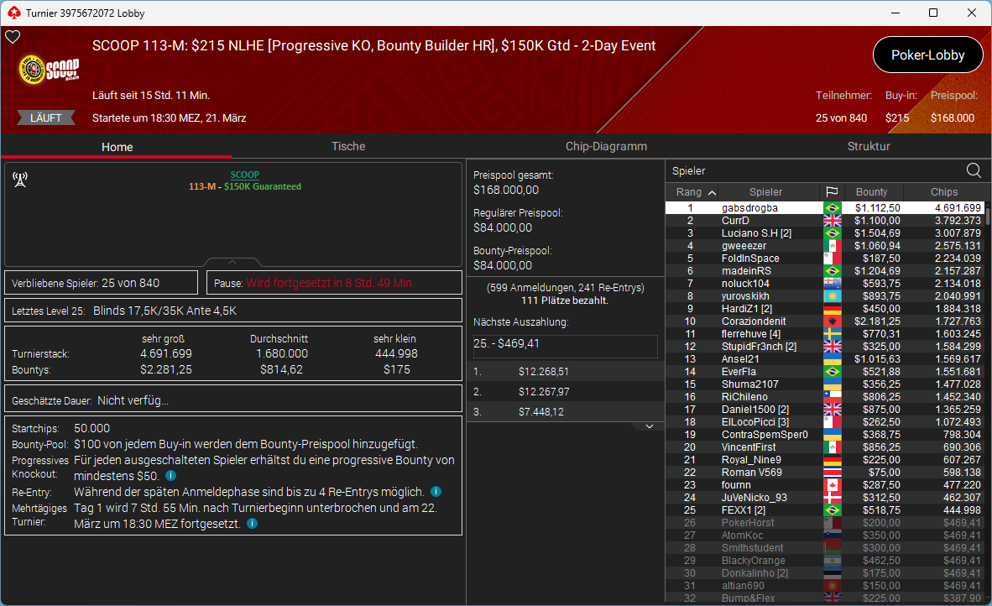Click info icon next to Re-Entry description
The image size is (992, 606).
tap(436, 491)
